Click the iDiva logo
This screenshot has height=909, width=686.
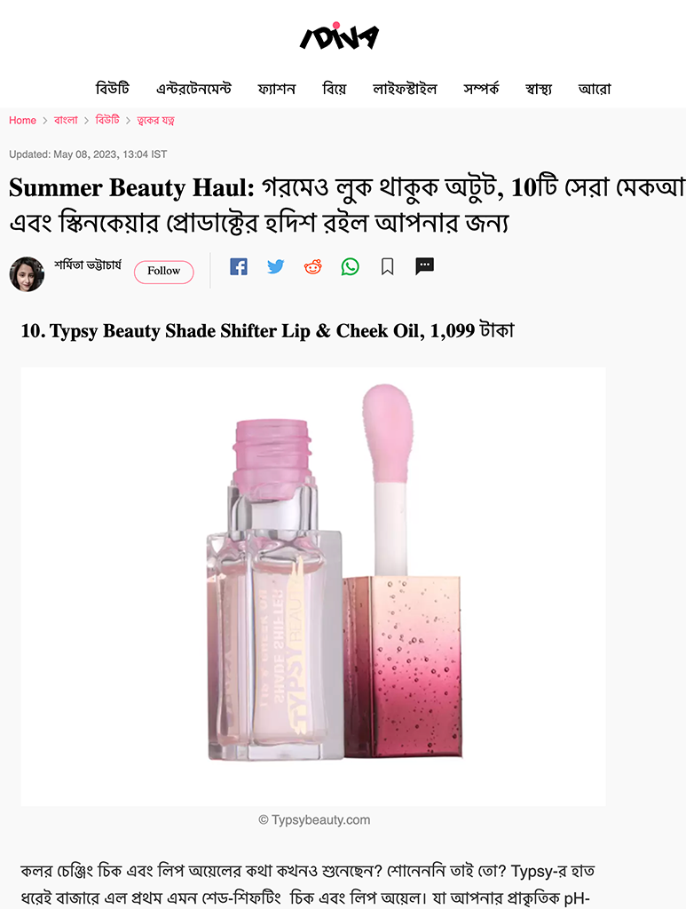(x=340, y=36)
